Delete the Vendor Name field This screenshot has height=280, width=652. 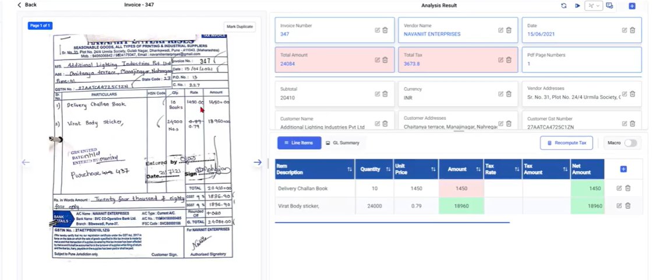click(509, 30)
